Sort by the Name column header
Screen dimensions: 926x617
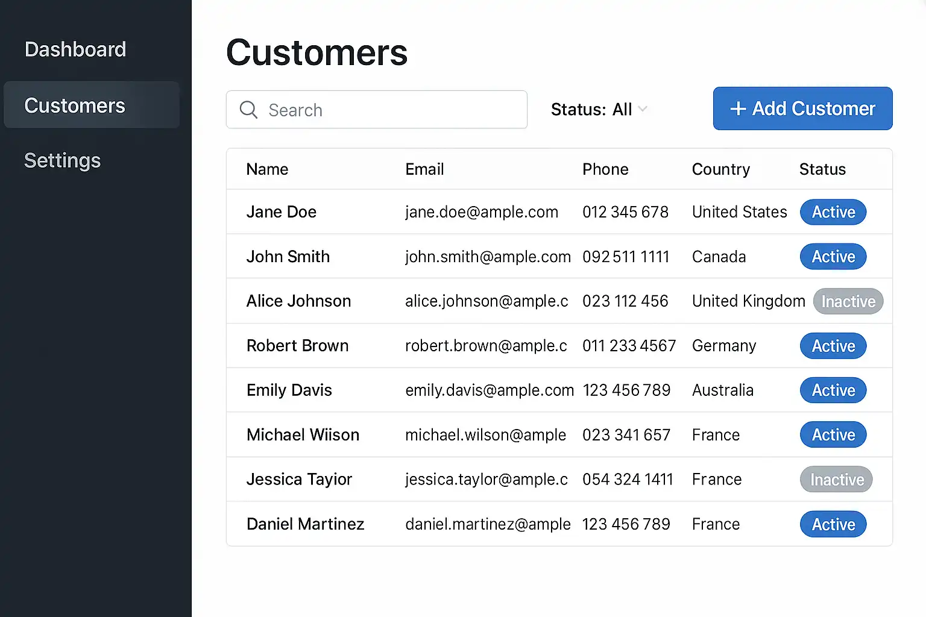pos(267,169)
